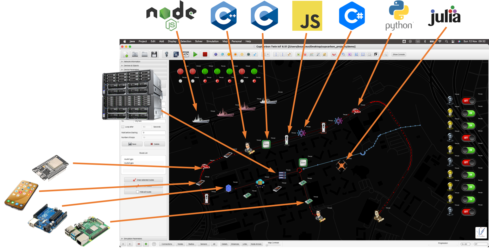Expand the Simulation Parameters section
Viewport: 489px width, 251px height.
pyautogui.click(x=133, y=238)
